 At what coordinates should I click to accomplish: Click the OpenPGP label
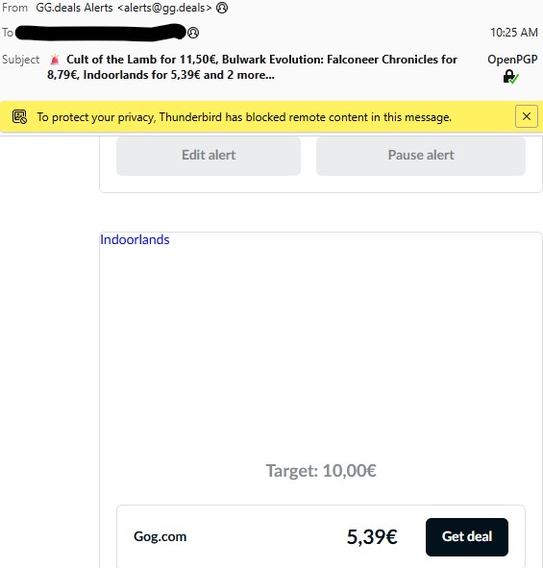(512, 60)
